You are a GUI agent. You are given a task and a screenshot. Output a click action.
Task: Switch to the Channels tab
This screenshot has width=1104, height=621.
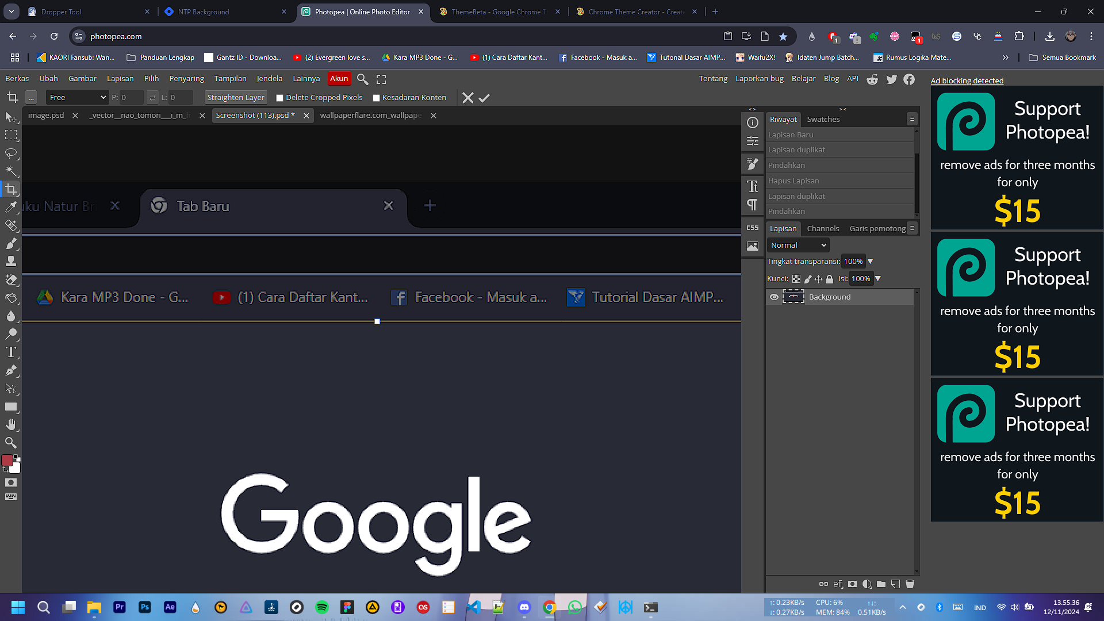point(823,229)
